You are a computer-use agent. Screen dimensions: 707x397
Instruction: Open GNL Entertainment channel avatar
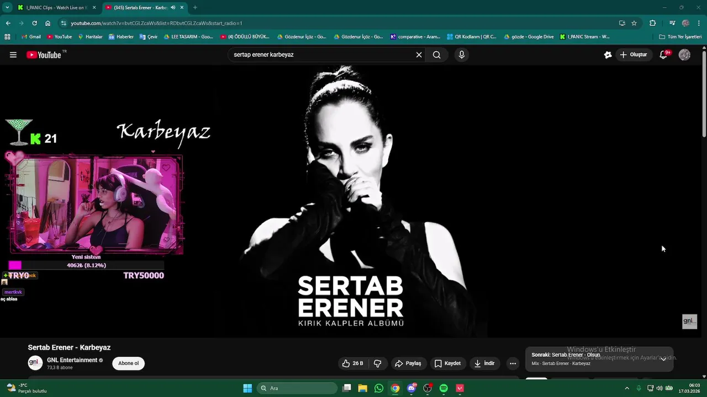point(35,363)
